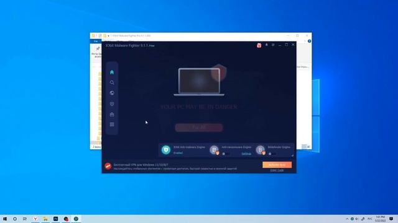Open the Scan magnifier section in sidebar
The image size is (398, 223).
point(112,82)
